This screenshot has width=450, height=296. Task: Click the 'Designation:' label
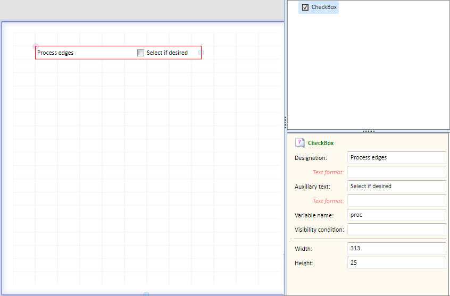[311, 158]
